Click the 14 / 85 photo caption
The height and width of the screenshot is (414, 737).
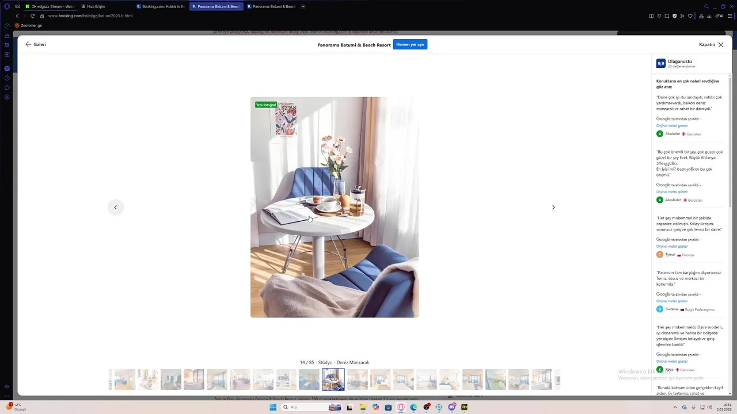pos(335,362)
